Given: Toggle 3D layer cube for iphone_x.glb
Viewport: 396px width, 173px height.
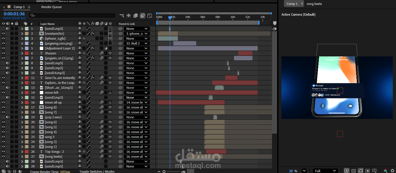Looking at the screenshot, I should (x=110, y=38).
